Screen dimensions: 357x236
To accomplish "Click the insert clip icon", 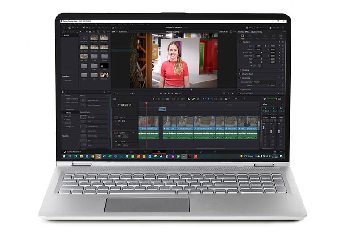I will click(x=174, y=99).
